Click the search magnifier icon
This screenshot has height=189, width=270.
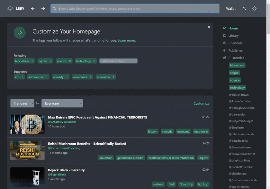pos(54,8)
